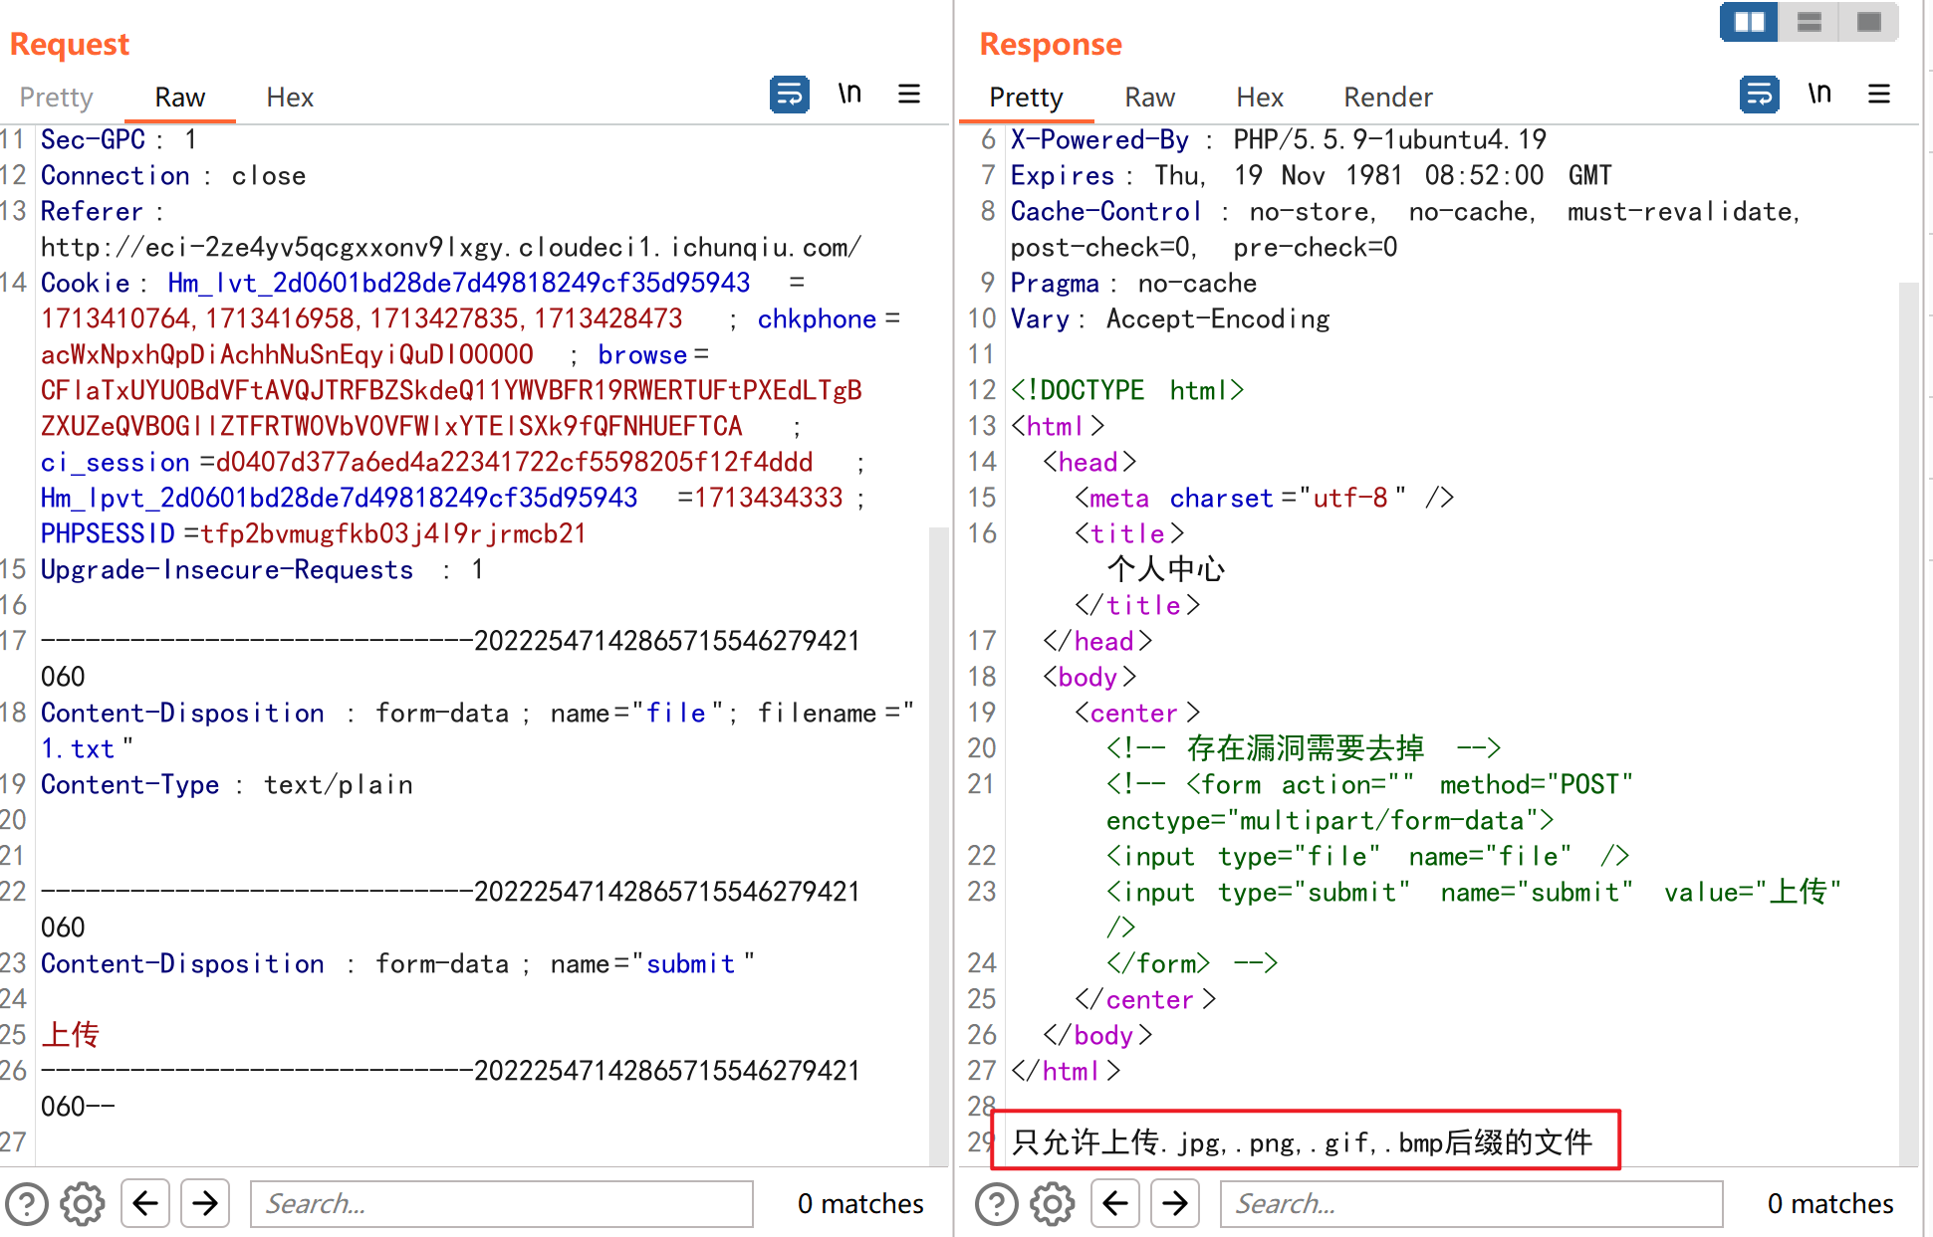Select top-bottom stacked layout icon

click(1810, 22)
